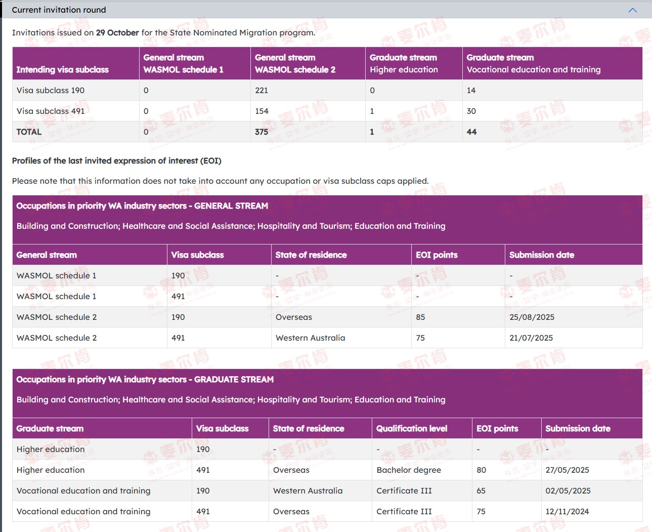Click the Qualification level column header
This screenshot has height=532, width=652.
pyautogui.click(x=412, y=429)
